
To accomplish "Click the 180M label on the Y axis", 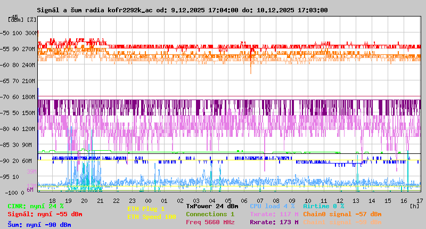I will 28,97.
